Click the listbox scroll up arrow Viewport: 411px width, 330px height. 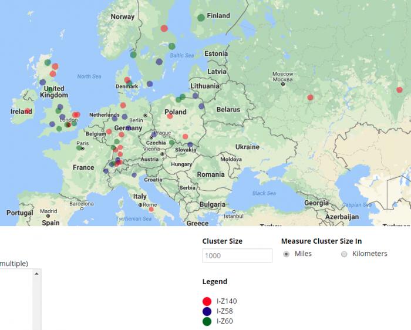[36, 274]
